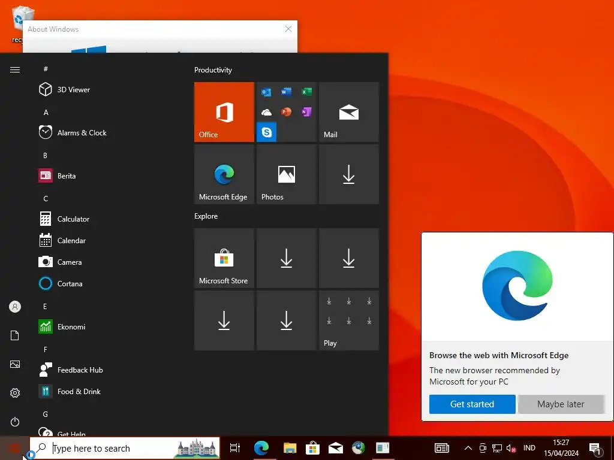
Task: Open the clock showing 15:27
Action: pyautogui.click(x=561, y=448)
